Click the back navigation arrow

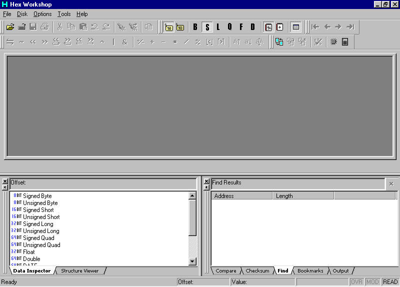click(327, 27)
